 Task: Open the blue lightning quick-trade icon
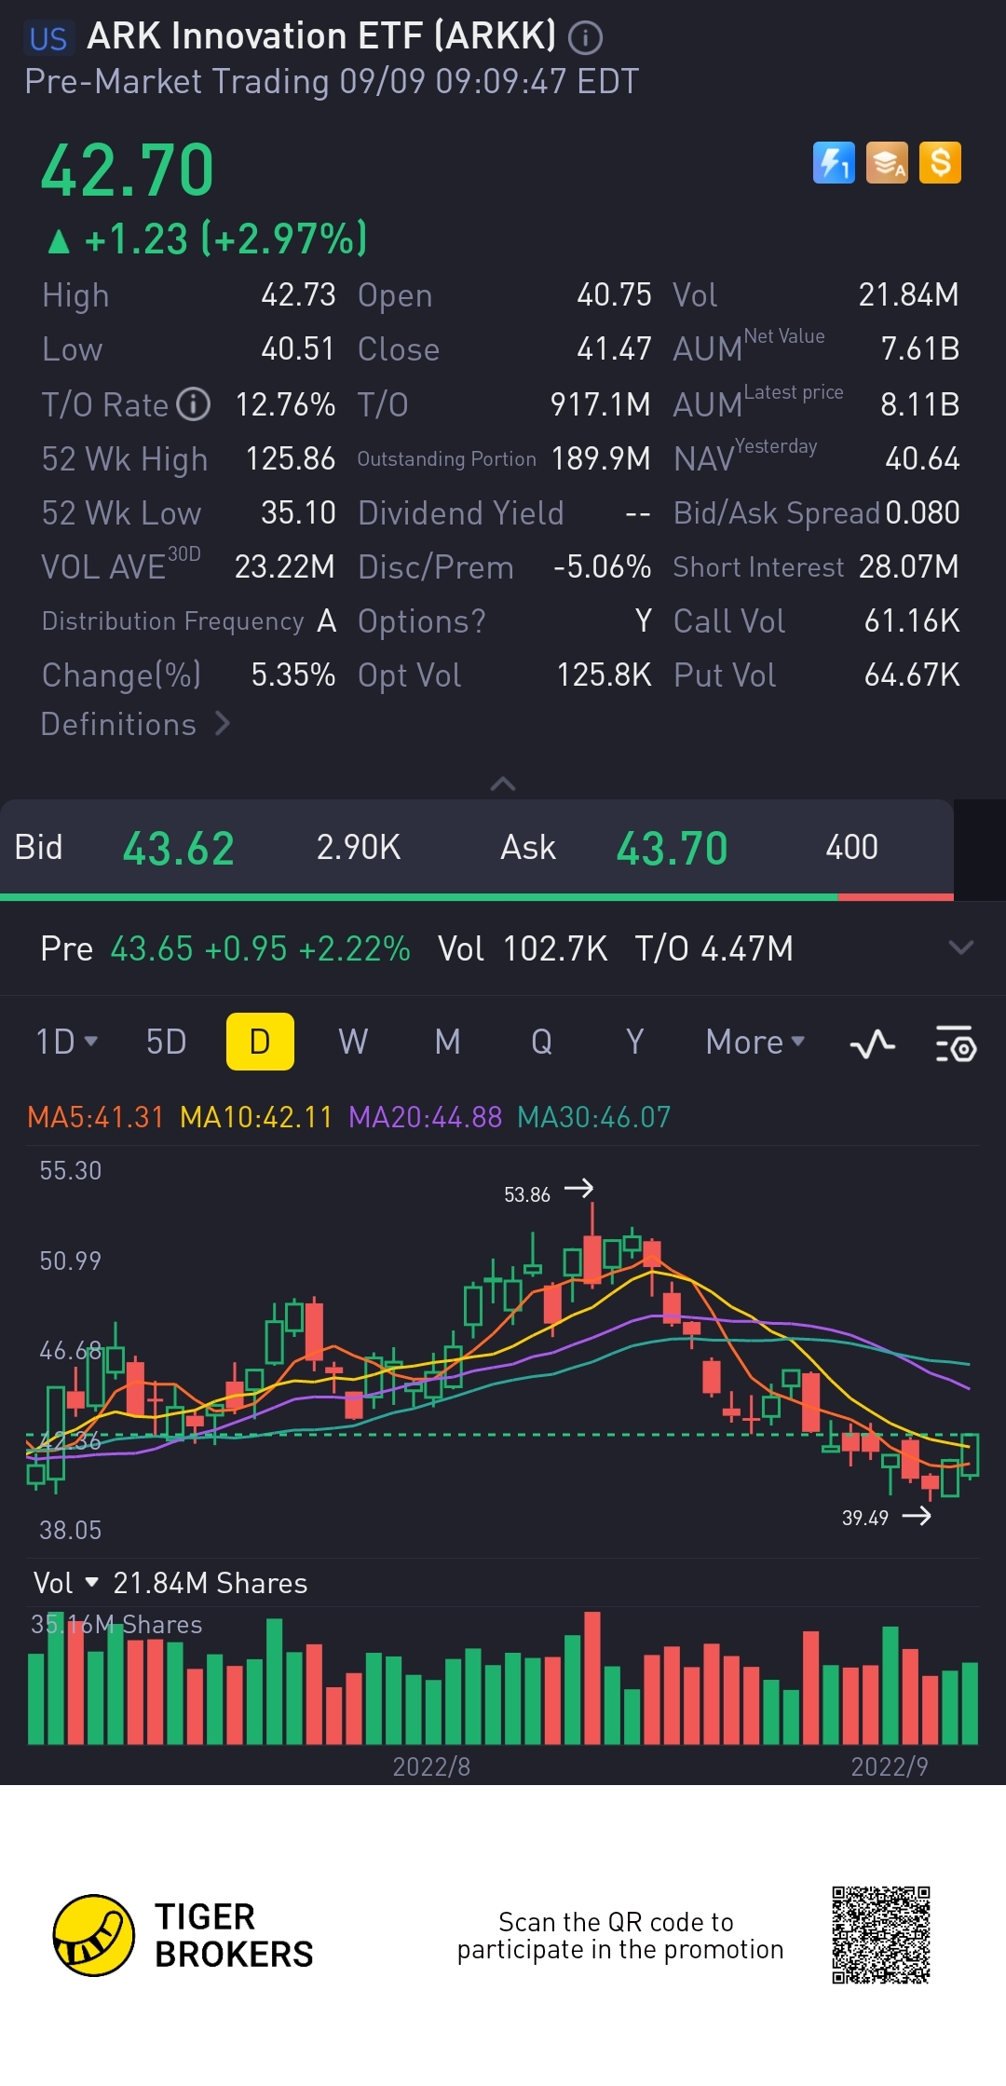pyautogui.click(x=834, y=163)
